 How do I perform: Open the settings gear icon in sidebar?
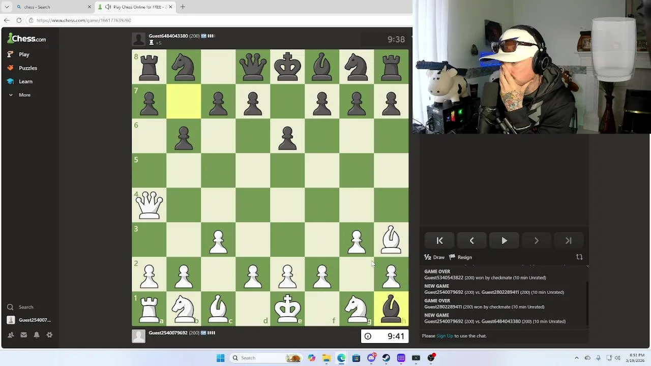[49, 334]
